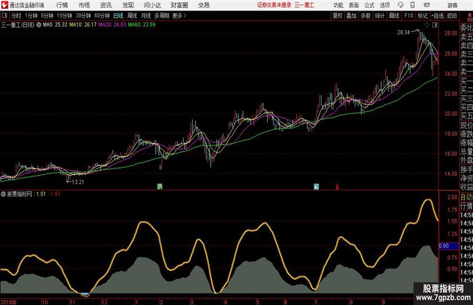This screenshot has height=305, width=473.
Task: Open the customer service headset icon
Action: pyautogui.click(x=400, y=5)
